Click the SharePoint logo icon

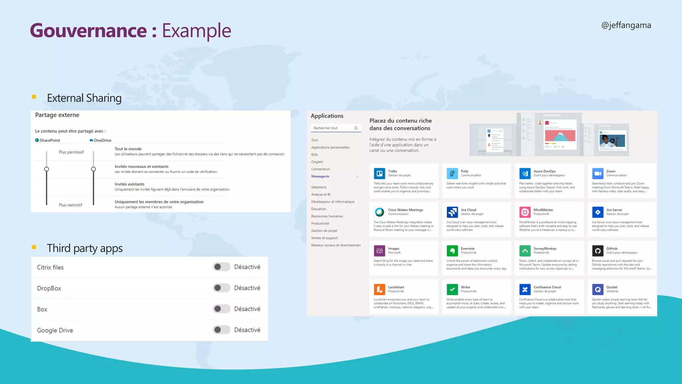point(37,140)
